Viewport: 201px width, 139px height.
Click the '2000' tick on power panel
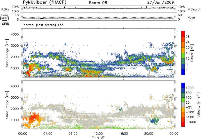click(x=15, y=57)
